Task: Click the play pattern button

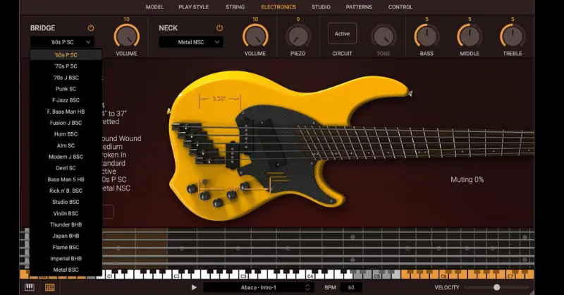Action: click(194, 287)
